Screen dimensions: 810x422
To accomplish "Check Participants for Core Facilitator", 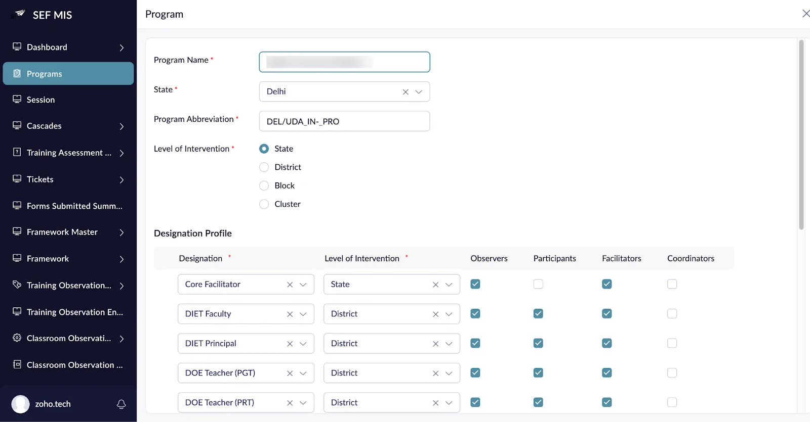I will tap(538, 284).
